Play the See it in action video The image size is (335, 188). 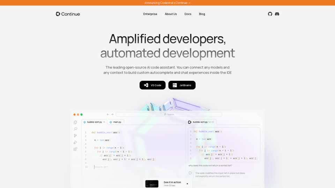coord(187,184)
